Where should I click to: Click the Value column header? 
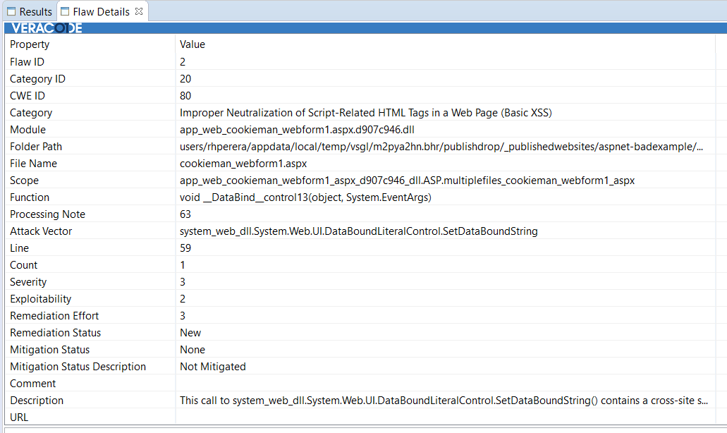coord(193,44)
